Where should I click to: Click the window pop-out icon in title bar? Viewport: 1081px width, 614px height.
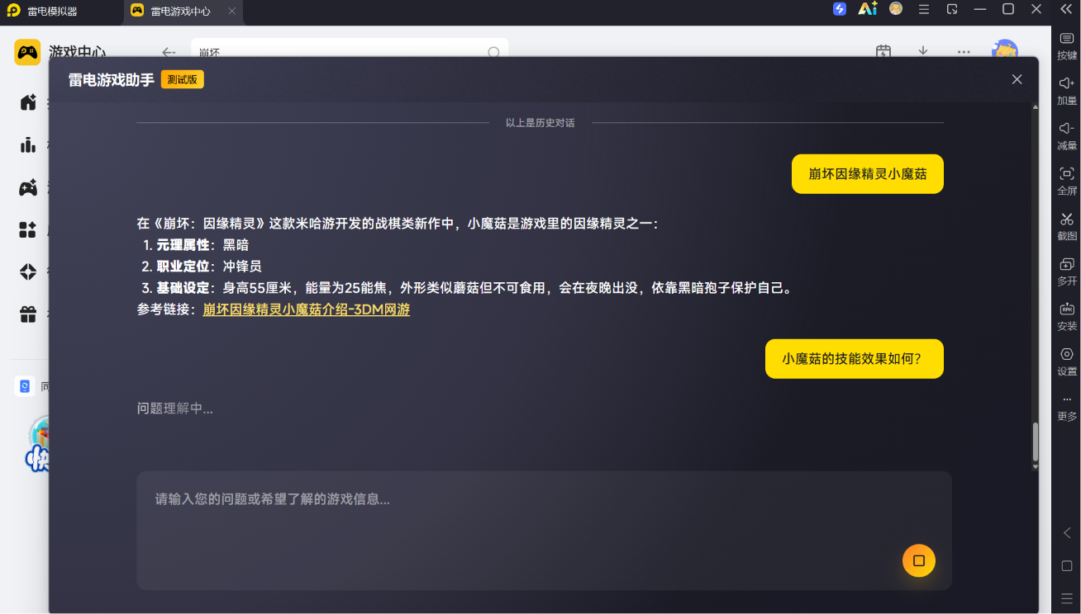tap(952, 9)
